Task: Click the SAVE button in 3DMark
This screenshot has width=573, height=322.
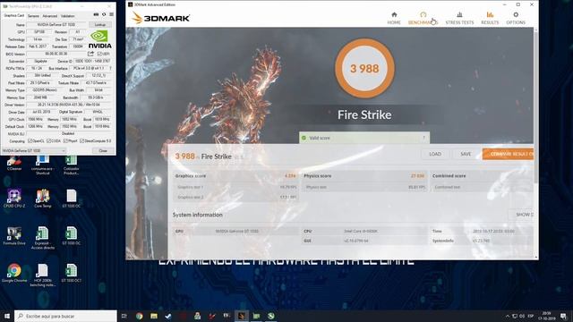Action: pyautogui.click(x=466, y=154)
